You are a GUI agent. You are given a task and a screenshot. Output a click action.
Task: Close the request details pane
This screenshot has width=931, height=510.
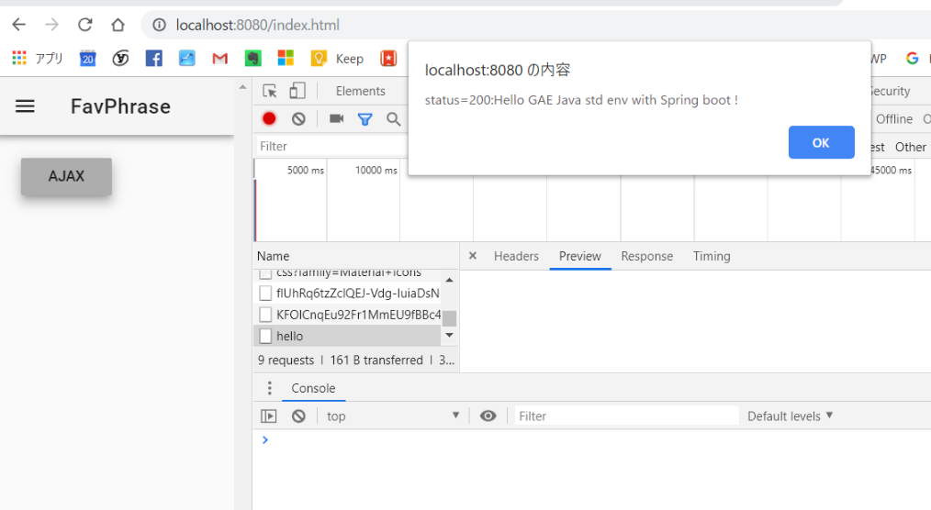[473, 257]
